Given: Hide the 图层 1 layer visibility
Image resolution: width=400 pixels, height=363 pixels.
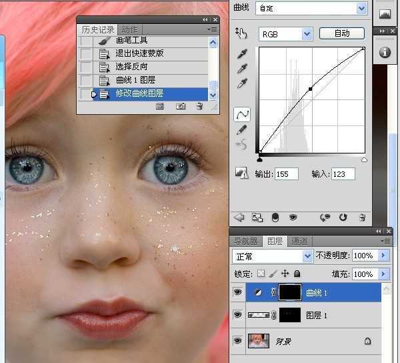Looking at the screenshot, I should tap(237, 315).
